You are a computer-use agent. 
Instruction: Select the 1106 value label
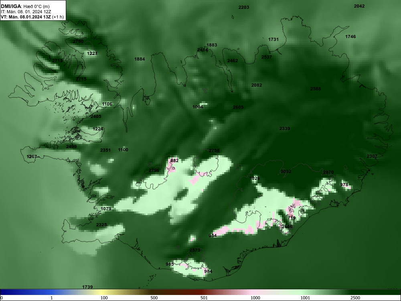pyautogui.click(x=107, y=104)
